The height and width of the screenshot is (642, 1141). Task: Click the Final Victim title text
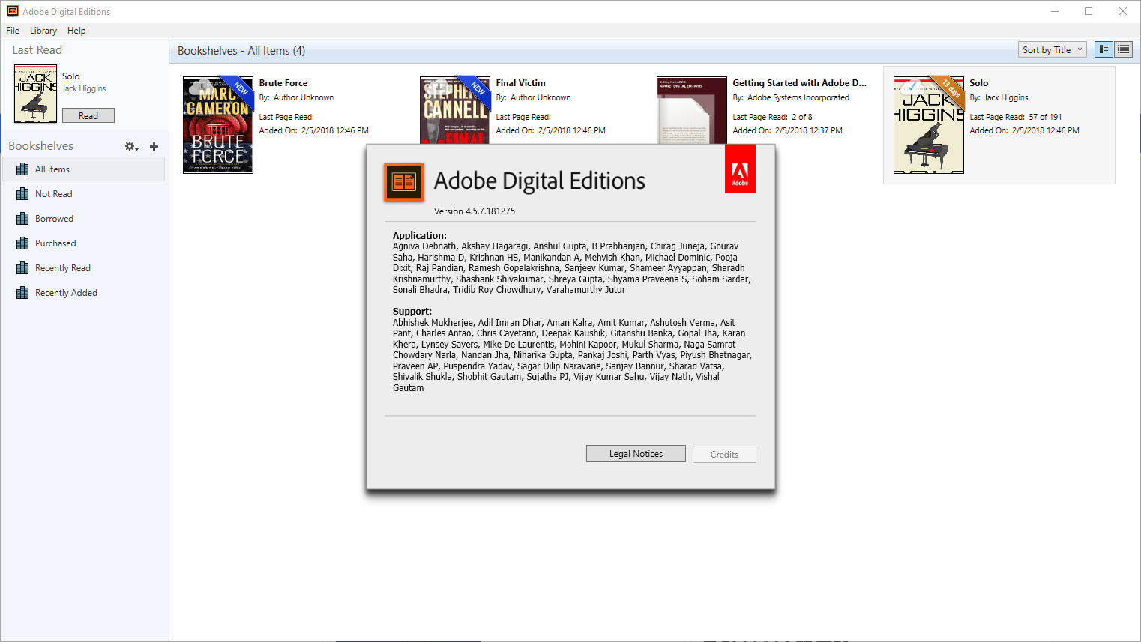point(520,83)
